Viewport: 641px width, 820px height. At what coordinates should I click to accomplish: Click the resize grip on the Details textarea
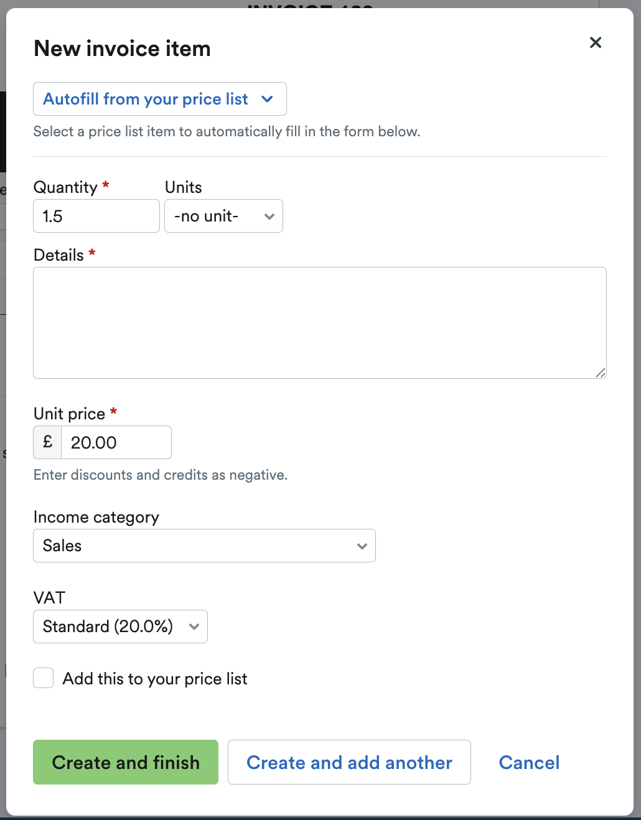tap(601, 372)
